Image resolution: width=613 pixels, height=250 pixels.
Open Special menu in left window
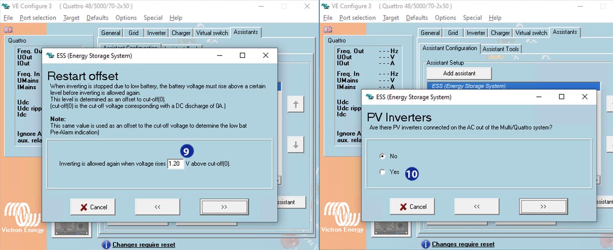(x=153, y=18)
